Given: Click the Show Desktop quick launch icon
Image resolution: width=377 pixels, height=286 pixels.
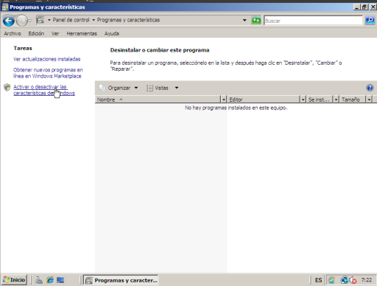Looking at the screenshot, I should [60, 280].
